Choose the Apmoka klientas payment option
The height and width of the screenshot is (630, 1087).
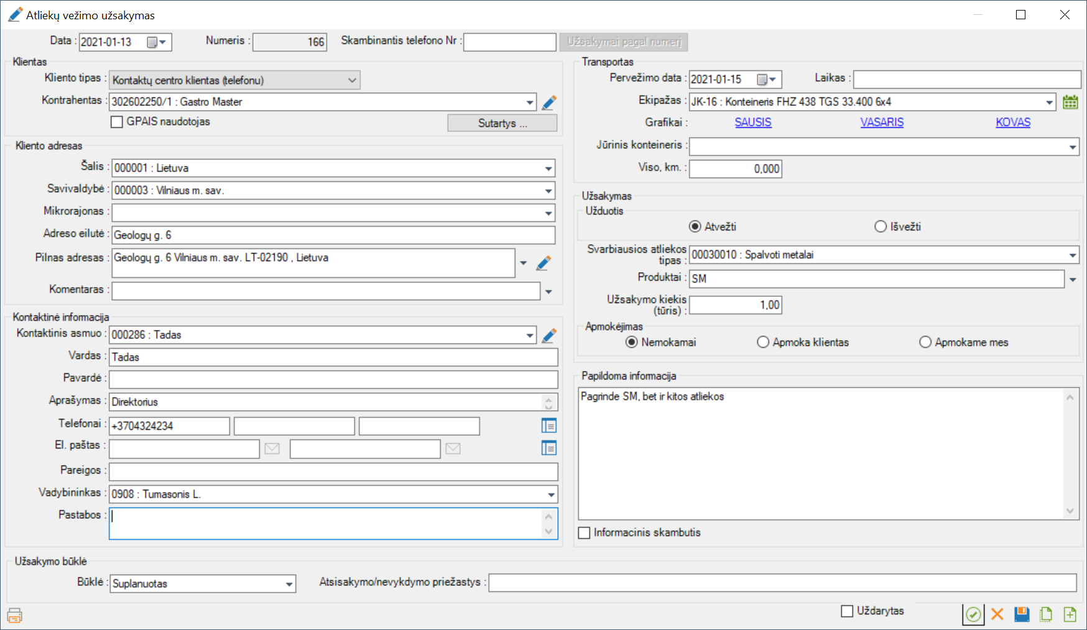click(763, 342)
